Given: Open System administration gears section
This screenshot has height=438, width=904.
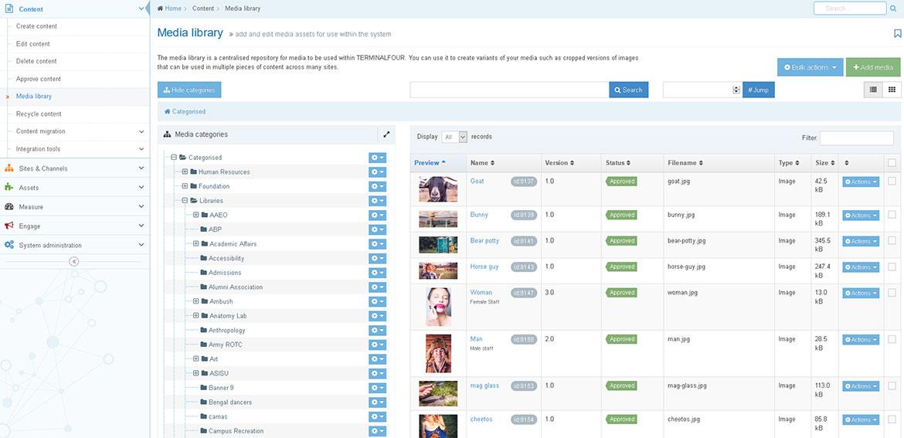Looking at the screenshot, I should click(9, 245).
